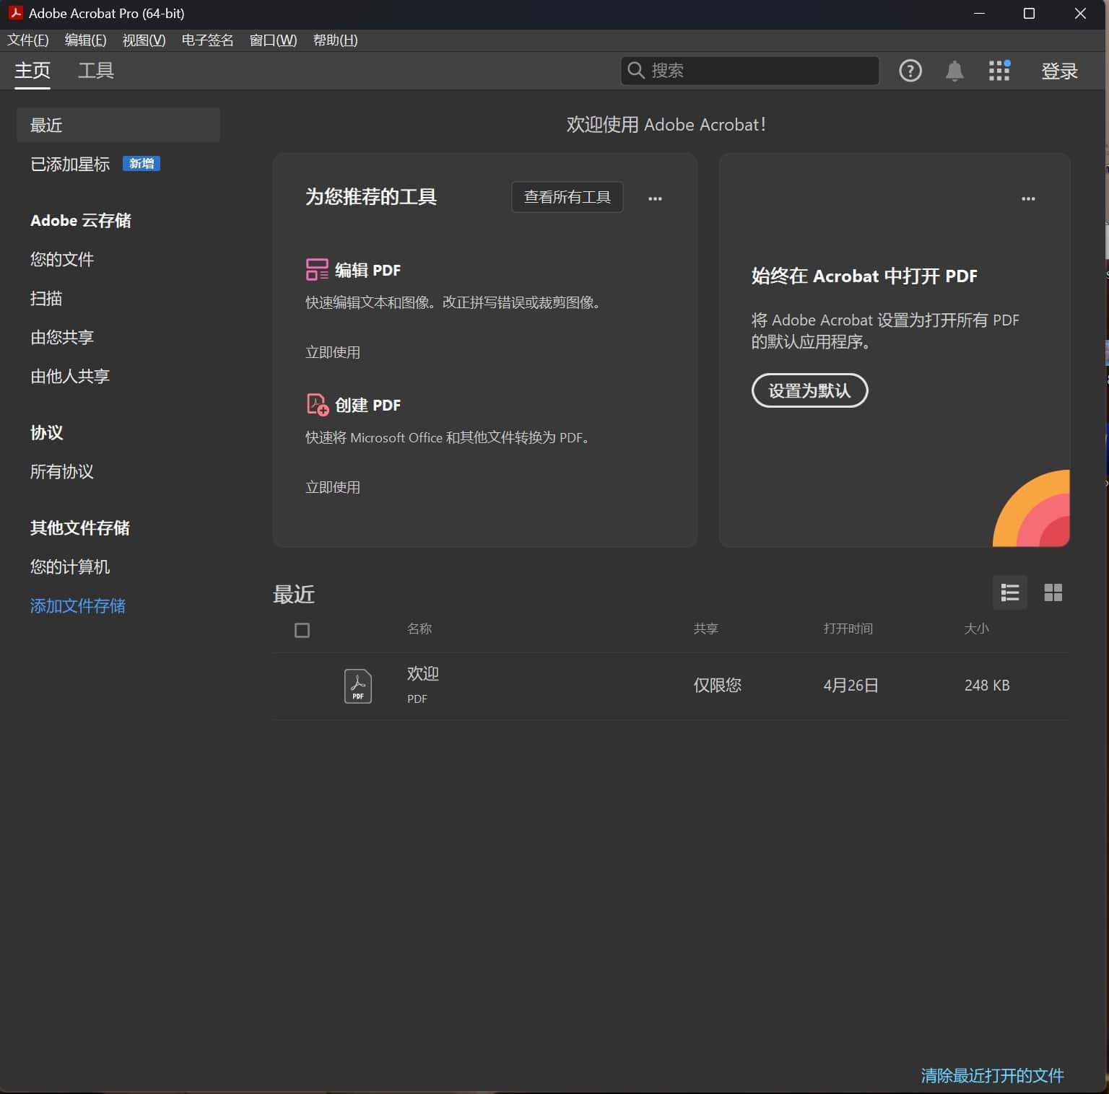Viewport: 1109px width, 1094px height.
Task: Check the select-all checkbox above recent files
Action: tap(302, 630)
